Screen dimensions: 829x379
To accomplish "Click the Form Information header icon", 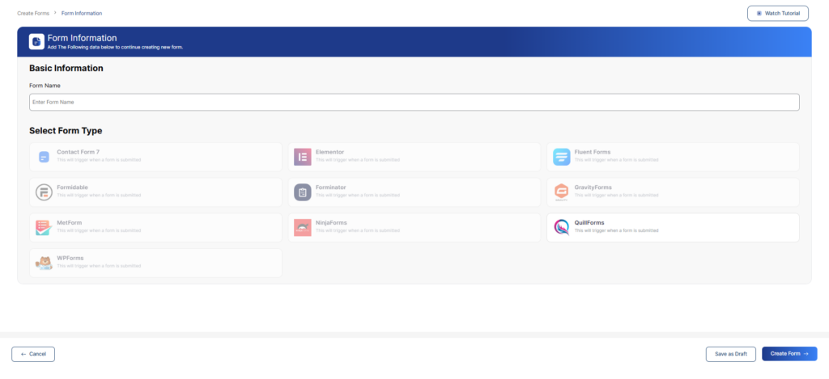I will [x=36, y=41].
